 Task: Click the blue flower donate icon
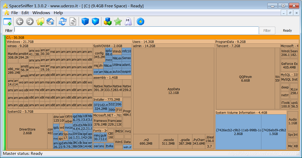[x=141, y=21]
